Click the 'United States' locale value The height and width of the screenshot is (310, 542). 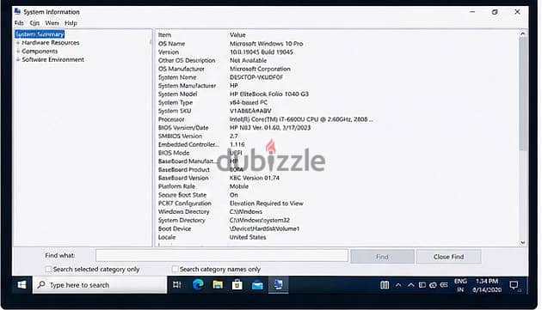click(x=248, y=237)
